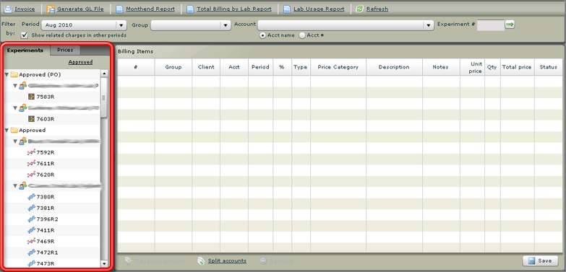Screen dimensions: 566x272
Task: Click the experiment icon for 7583R
Action: pos(31,97)
